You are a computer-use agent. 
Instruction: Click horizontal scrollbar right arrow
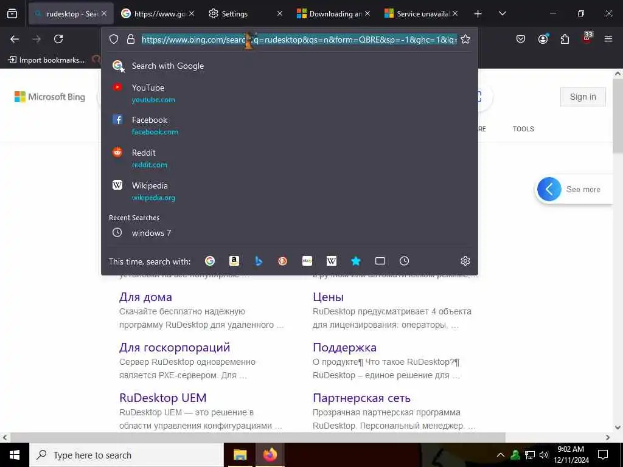(x=608, y=438)
